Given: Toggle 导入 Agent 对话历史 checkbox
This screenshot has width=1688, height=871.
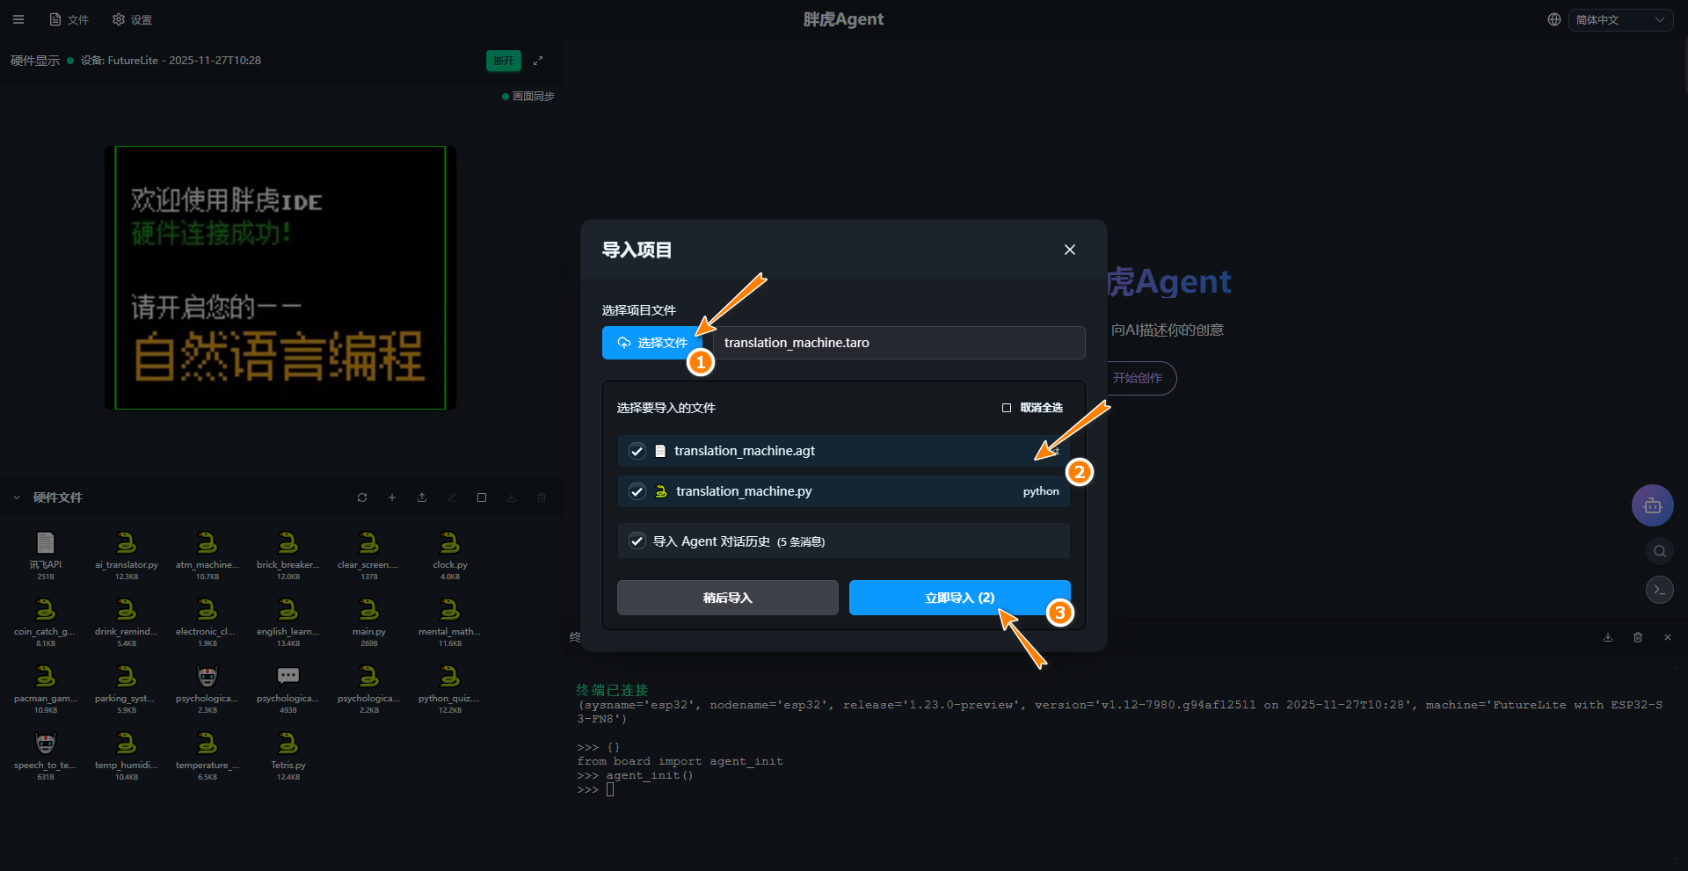Looking at the screenshot, I should pyautogui.click(x=637, y=541).
